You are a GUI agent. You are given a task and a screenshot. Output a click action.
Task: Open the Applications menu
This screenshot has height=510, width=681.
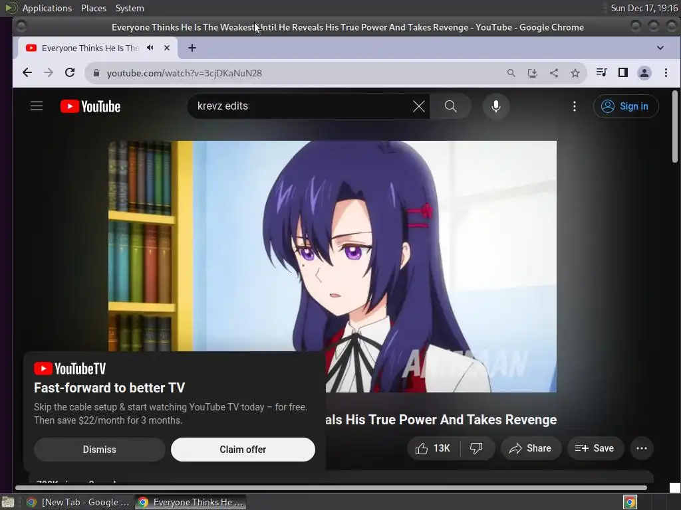click(47, 8)
